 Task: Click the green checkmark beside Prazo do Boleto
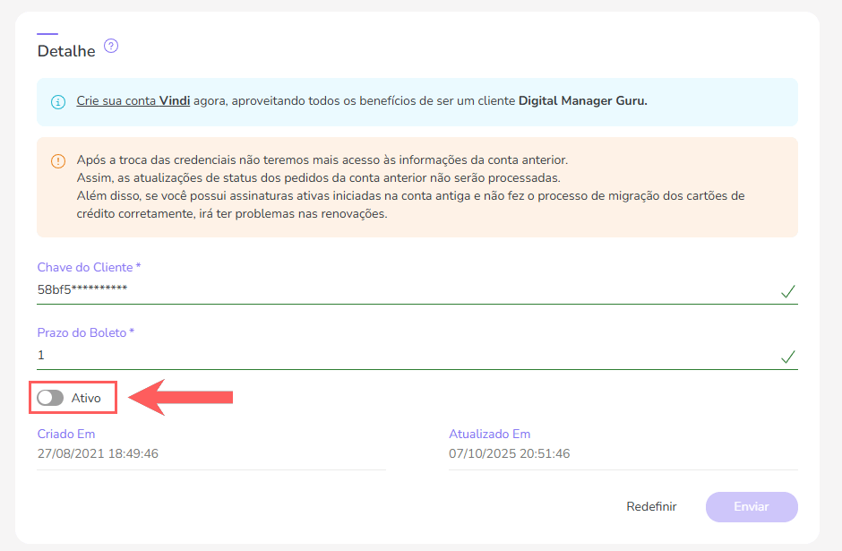787,357
